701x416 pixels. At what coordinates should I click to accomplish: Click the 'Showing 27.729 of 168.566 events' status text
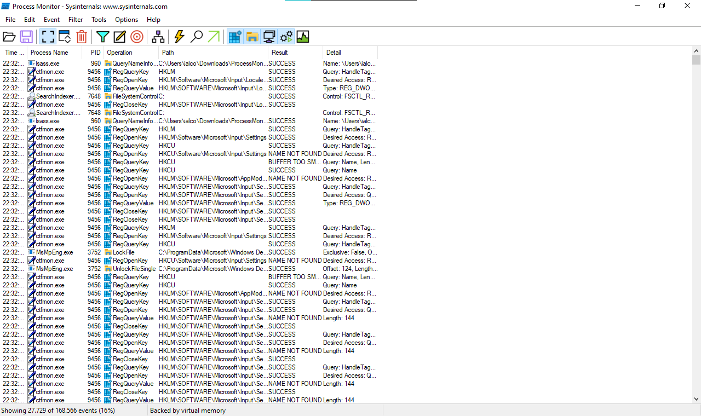pyautogui.click(x=58, y=411)
